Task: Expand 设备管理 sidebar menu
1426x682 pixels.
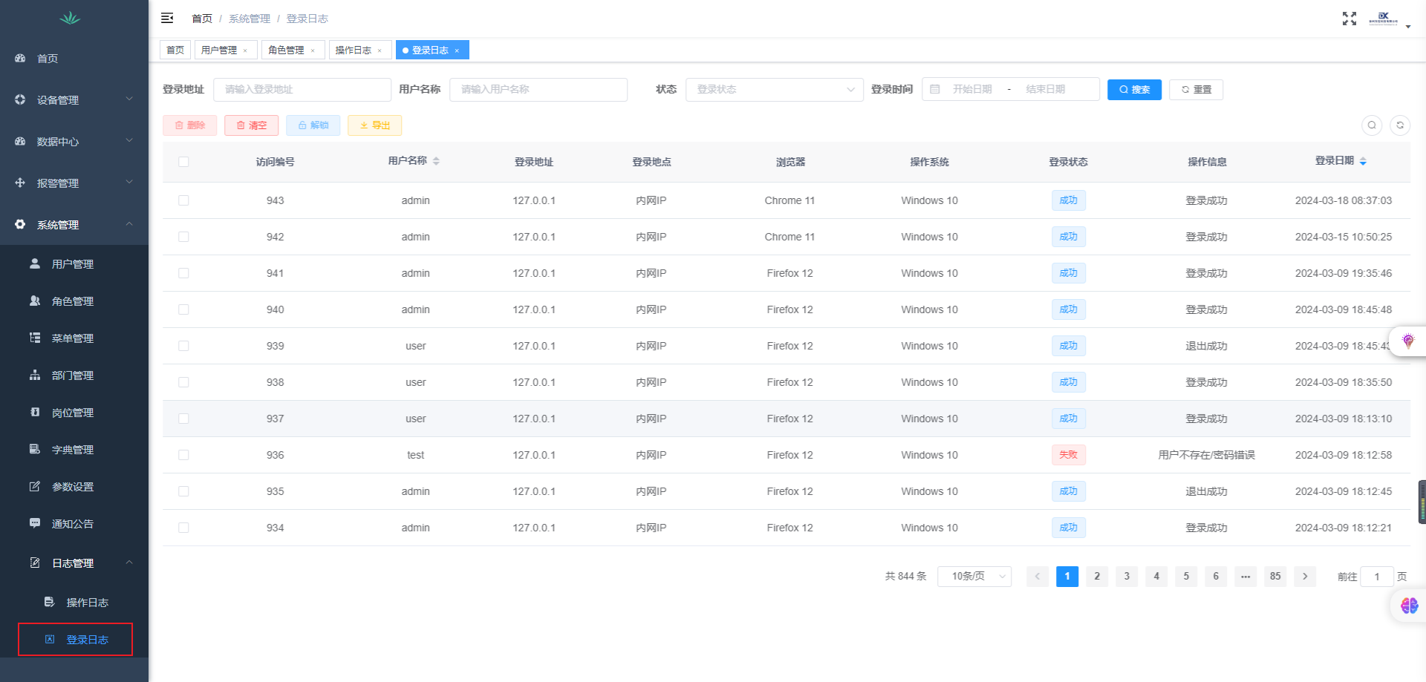Action: coord(74,99)
